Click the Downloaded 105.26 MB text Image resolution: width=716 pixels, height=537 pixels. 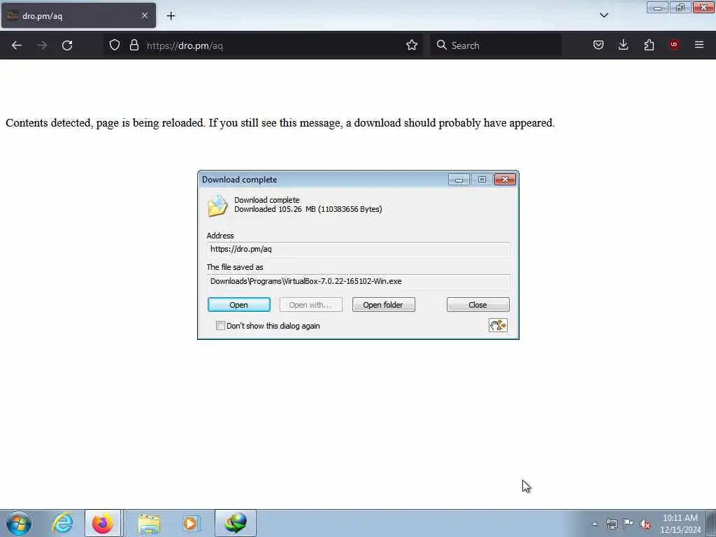click(x=308, y=209)
